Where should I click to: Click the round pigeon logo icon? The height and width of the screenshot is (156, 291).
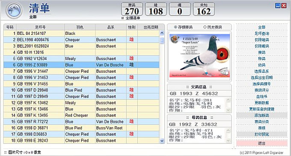coord(14,10)
